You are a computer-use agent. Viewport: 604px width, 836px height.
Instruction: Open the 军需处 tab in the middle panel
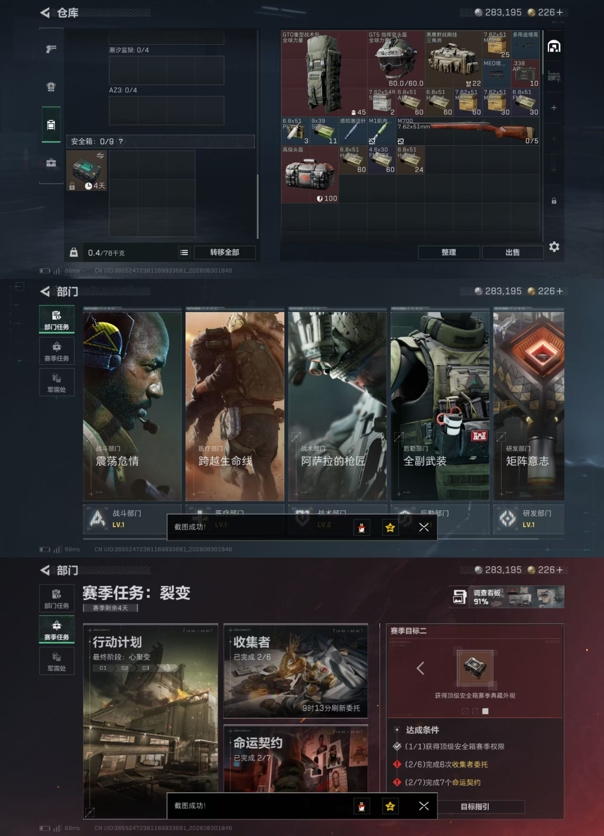click(x=57, y=383)
